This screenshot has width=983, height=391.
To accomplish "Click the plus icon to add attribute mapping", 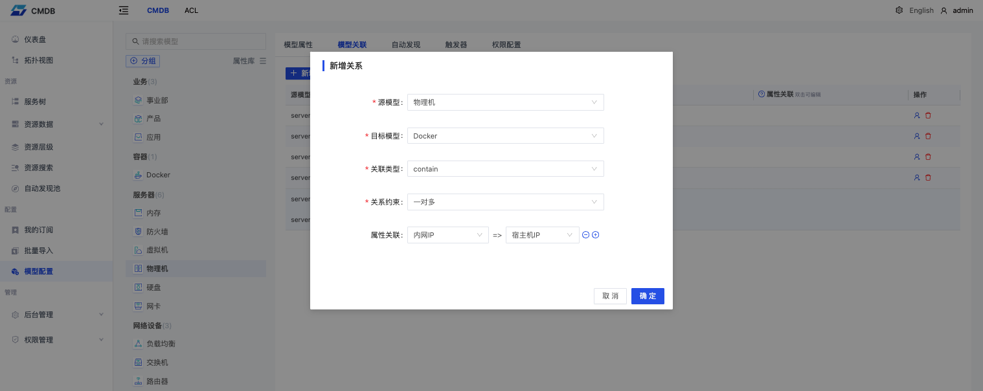I will coord(596,235).
